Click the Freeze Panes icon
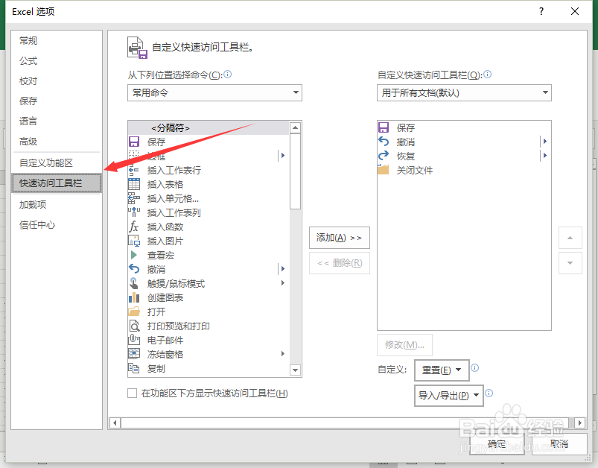Viewport: 598px width, 468px height. pos(134,354)
